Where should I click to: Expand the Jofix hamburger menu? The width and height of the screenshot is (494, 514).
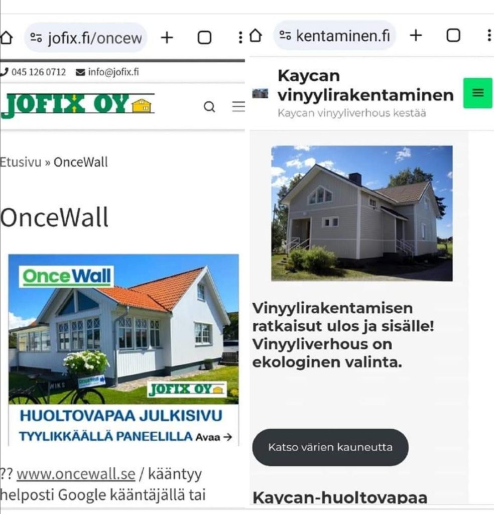coord(238,106)
